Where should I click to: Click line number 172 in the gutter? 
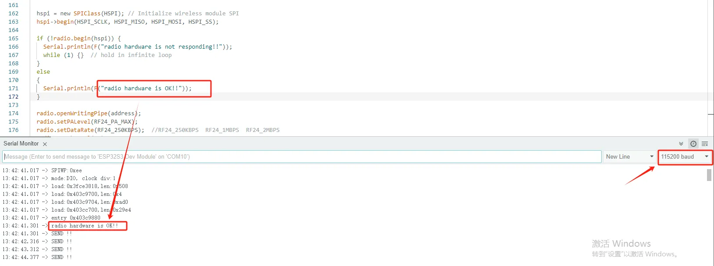click(14, 97)
